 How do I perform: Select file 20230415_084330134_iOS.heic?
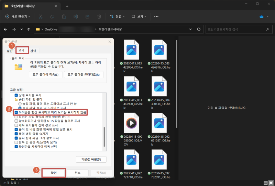[x=159, y=92]
